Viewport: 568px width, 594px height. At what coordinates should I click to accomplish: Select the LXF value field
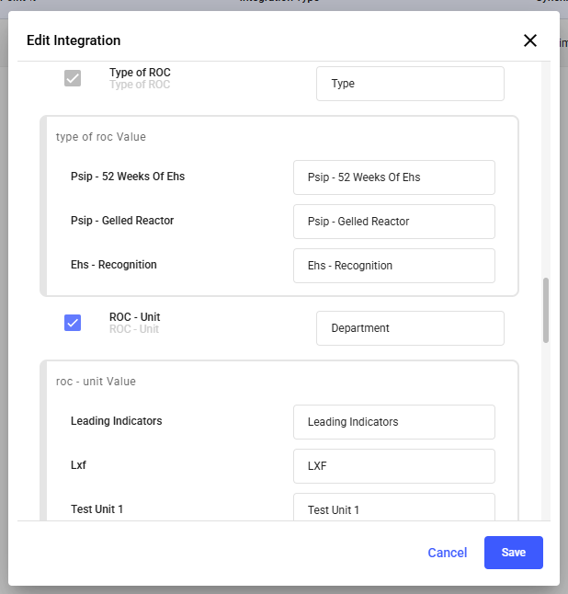pyautogui.click(x=394, y=466)
